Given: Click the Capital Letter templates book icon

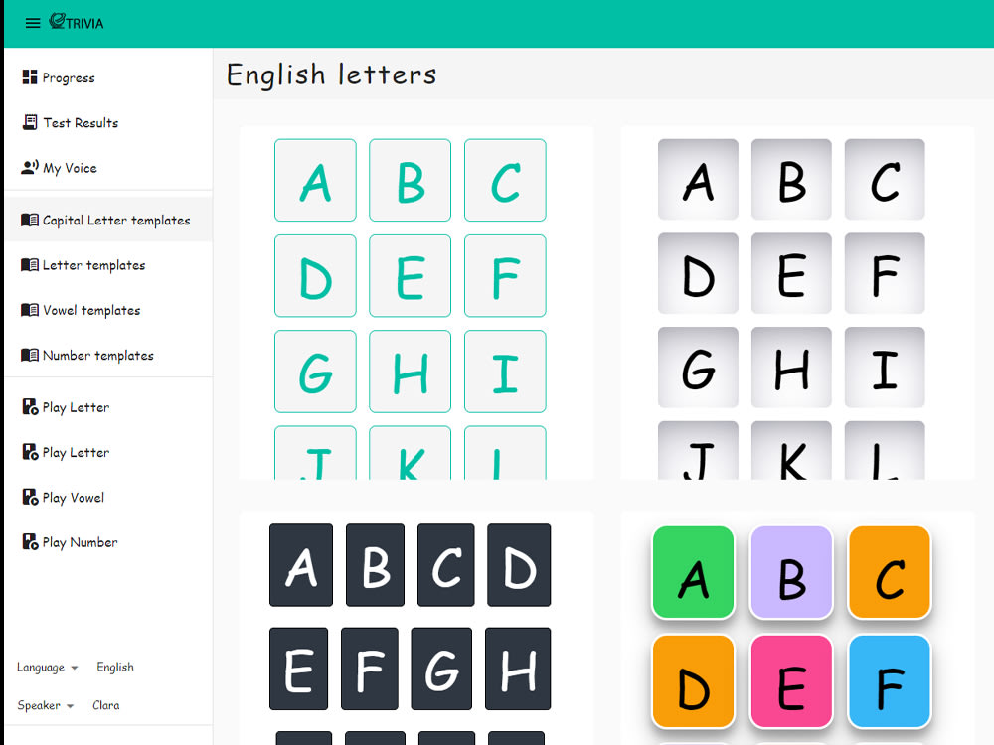Looking at the screenshot, I should pos(29,220).
